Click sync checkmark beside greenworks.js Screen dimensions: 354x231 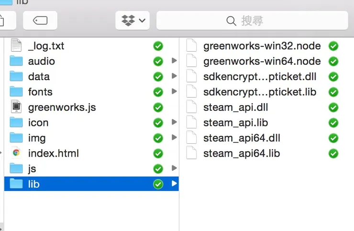pyautogui.click(x=158, y=107)
